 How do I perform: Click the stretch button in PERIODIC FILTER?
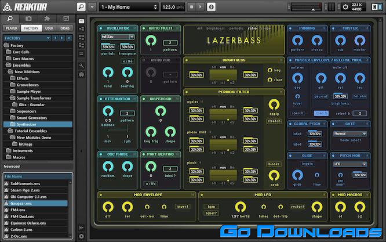[x=274, y=121]
